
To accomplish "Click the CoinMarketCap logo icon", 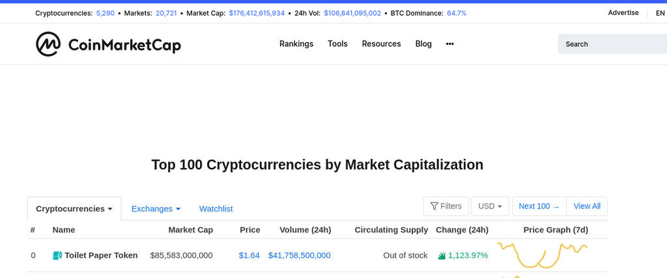I will (x=48, y=44).
